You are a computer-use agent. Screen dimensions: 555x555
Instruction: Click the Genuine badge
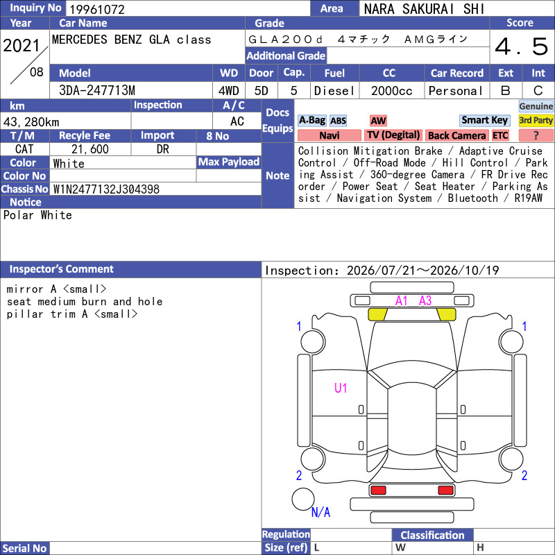[x=536, y=106]
